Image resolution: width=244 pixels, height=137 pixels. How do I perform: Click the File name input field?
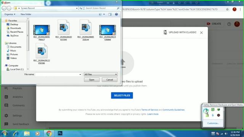[57, 75]
